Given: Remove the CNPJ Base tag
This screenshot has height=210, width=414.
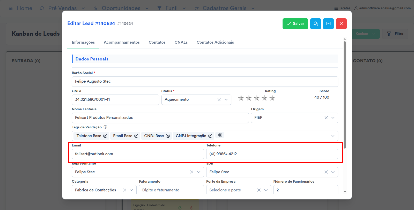Looking at the screenshot, I should [168, 136].
